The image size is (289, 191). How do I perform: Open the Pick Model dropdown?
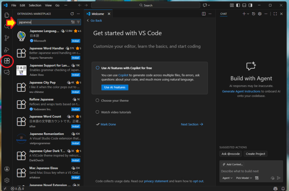tap(244, 178)
